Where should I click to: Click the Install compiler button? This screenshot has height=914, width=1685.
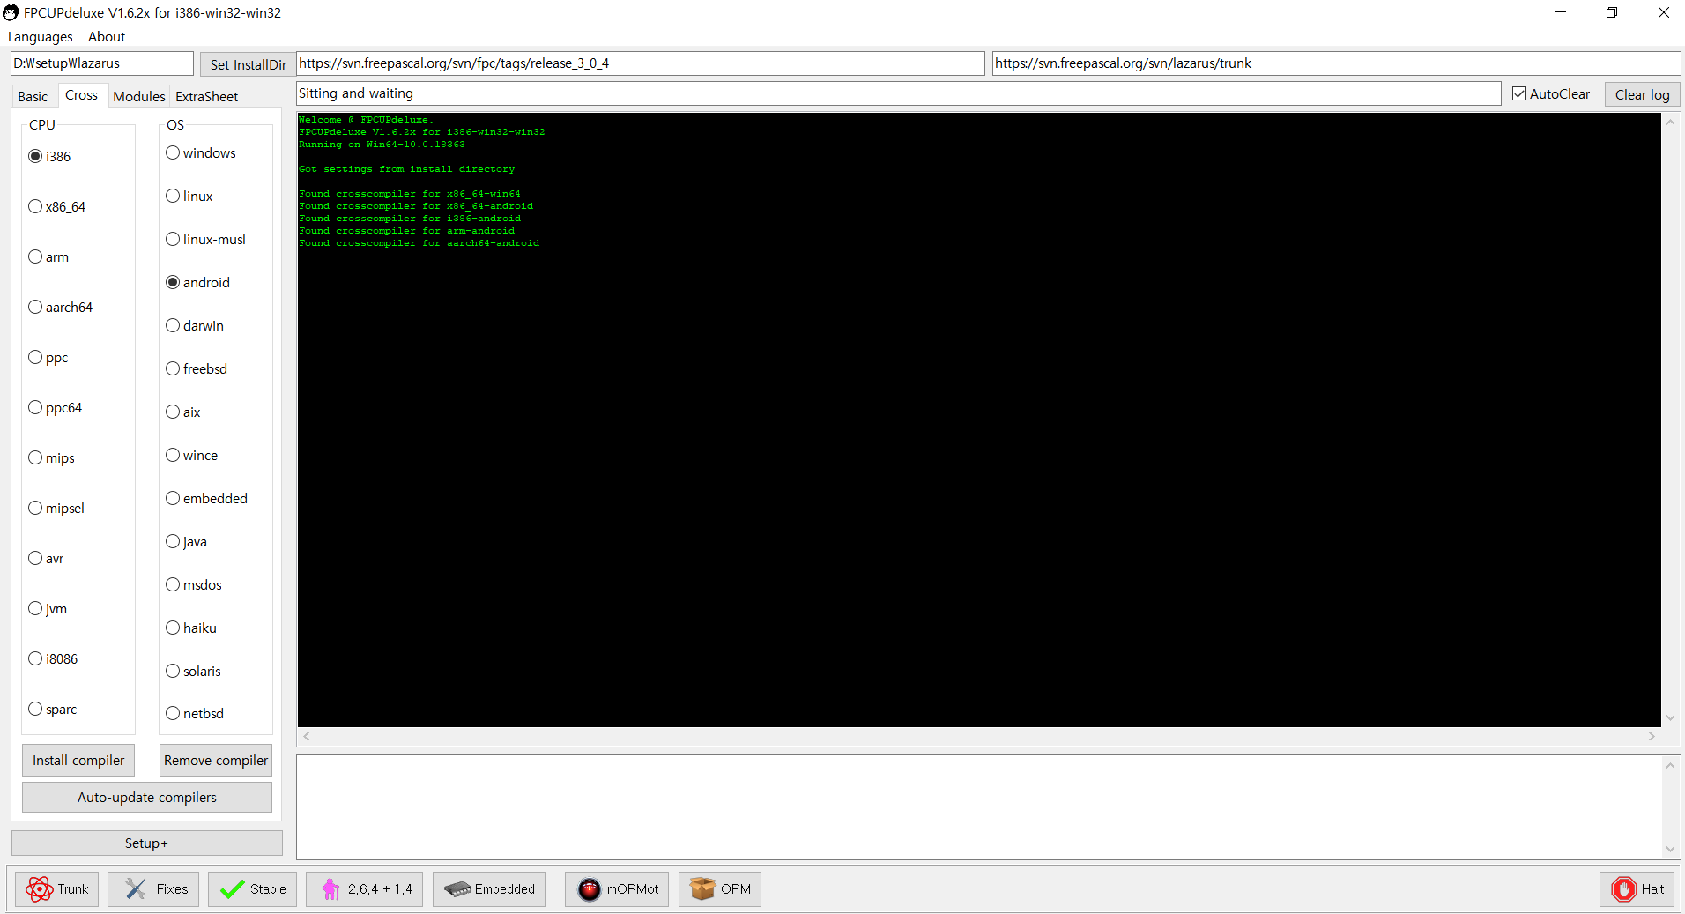[78, 760]
